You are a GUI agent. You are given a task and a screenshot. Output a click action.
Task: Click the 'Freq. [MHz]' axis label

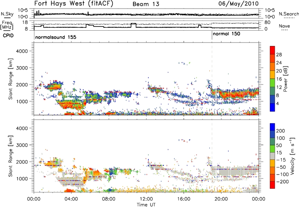[7, 25]
